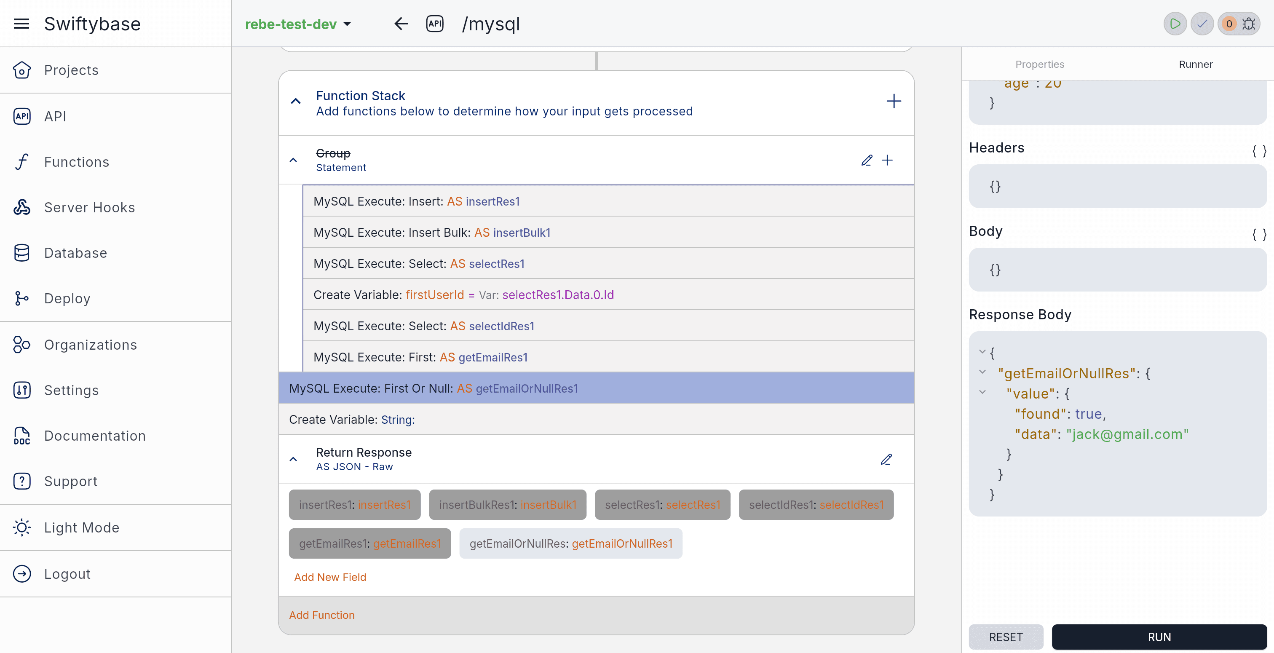The image size is (1274, 653).
Task: Click the Headers JSON input box
Action: (x=1118, y=187)
